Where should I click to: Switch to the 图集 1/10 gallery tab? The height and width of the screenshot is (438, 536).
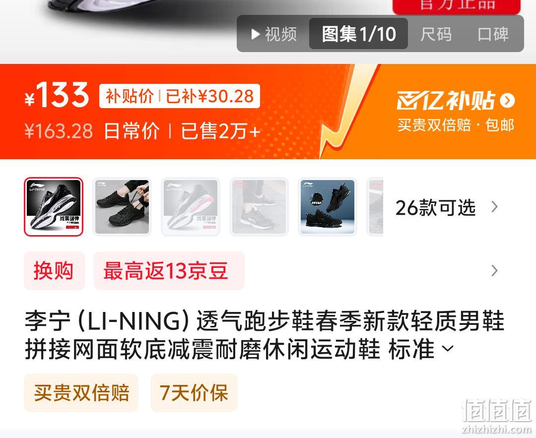359,34
